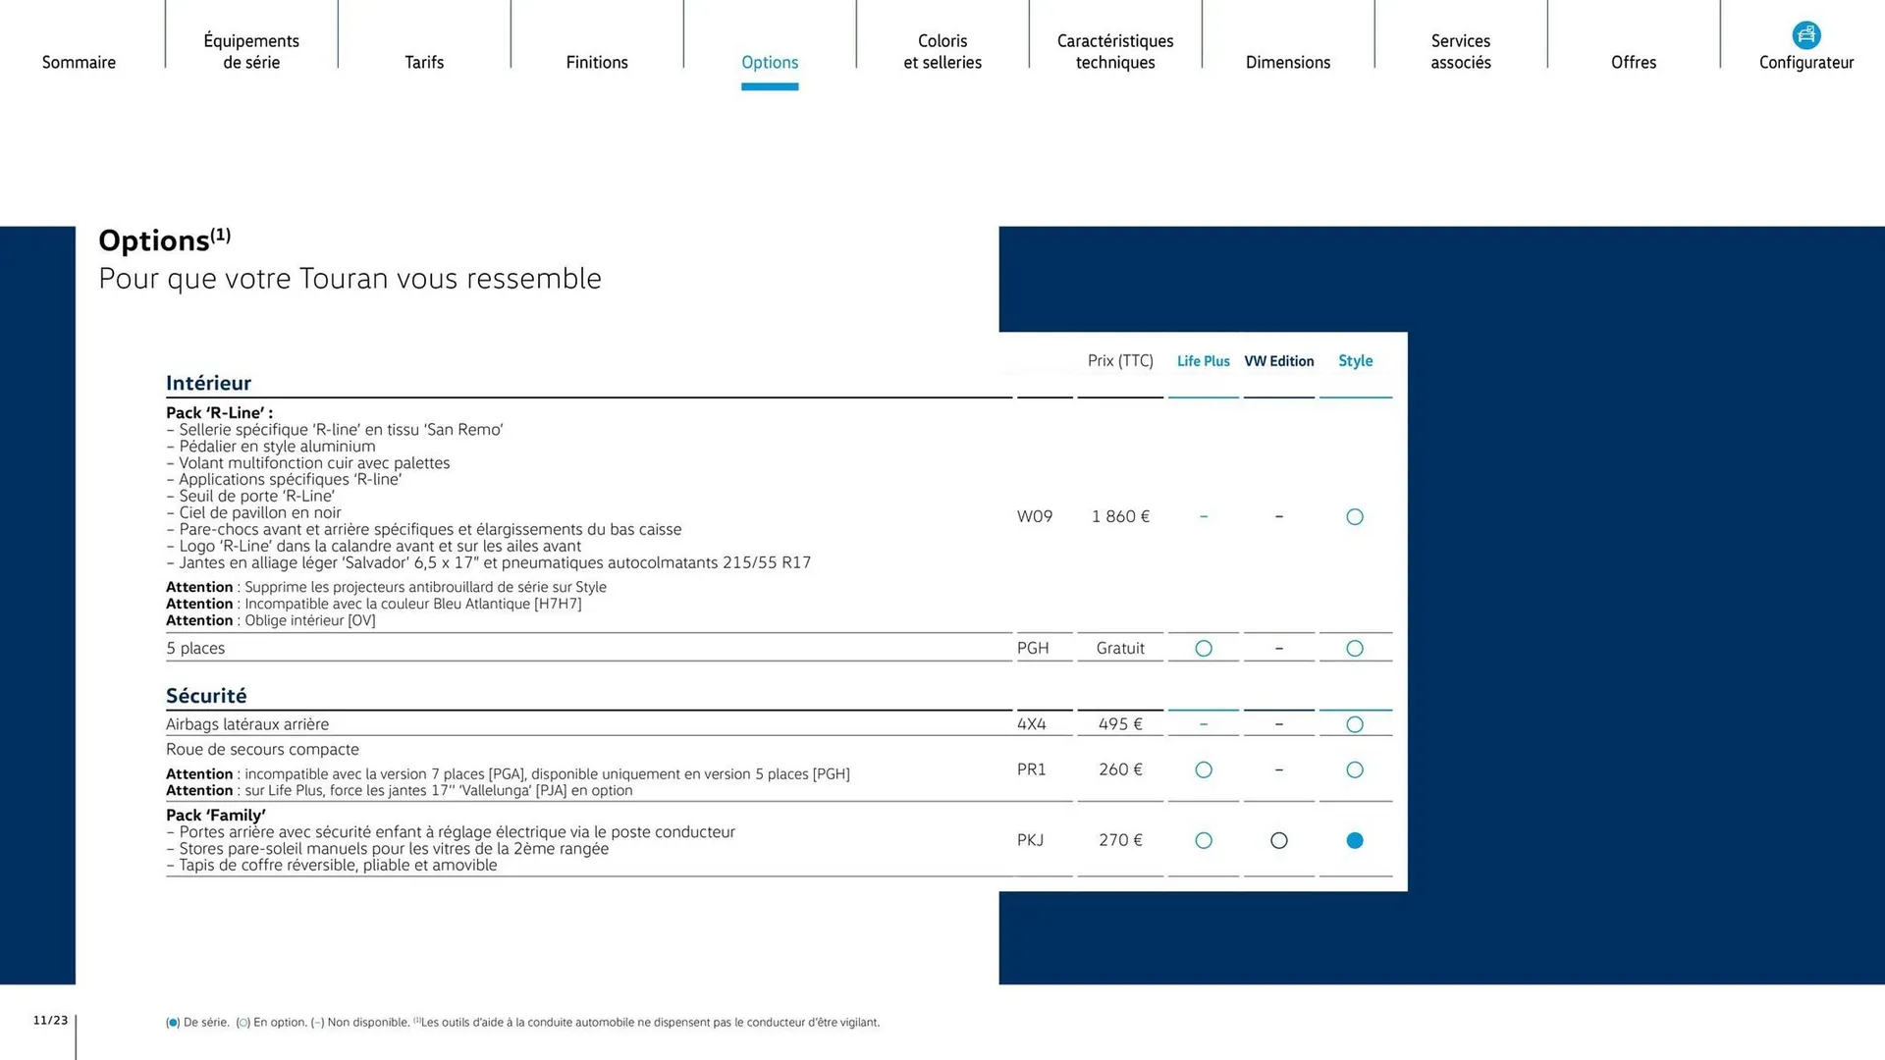Go to the Offres tab
This screenshot has height=1060, width=1885.
[1634, 62]
